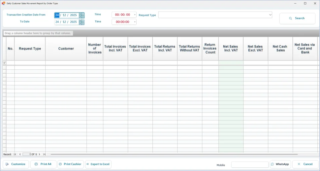Viewport: 320px width, 171px height.
Task: Sort by Total Invoices Excl. VAT header
Action: point(140,48)
